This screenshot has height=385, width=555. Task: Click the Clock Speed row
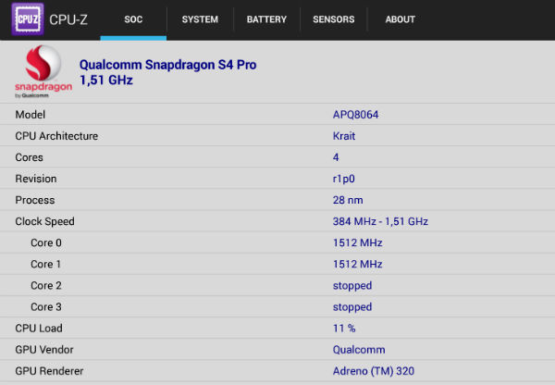(x=277, y=221)
